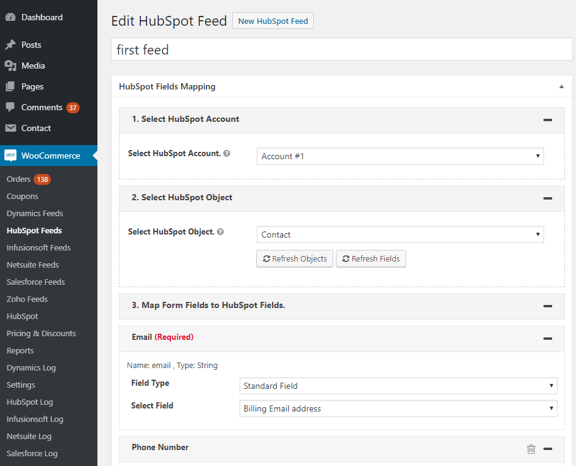Click the New HubSpot Feed button
The image size is (576, 466).
click(273, 21)
